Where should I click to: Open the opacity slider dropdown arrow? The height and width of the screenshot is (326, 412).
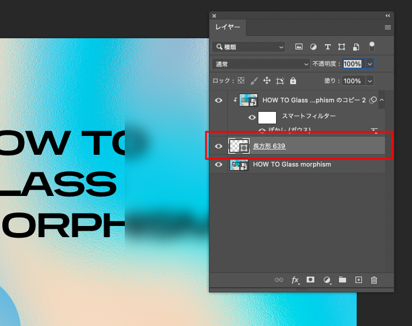[370, 64]
